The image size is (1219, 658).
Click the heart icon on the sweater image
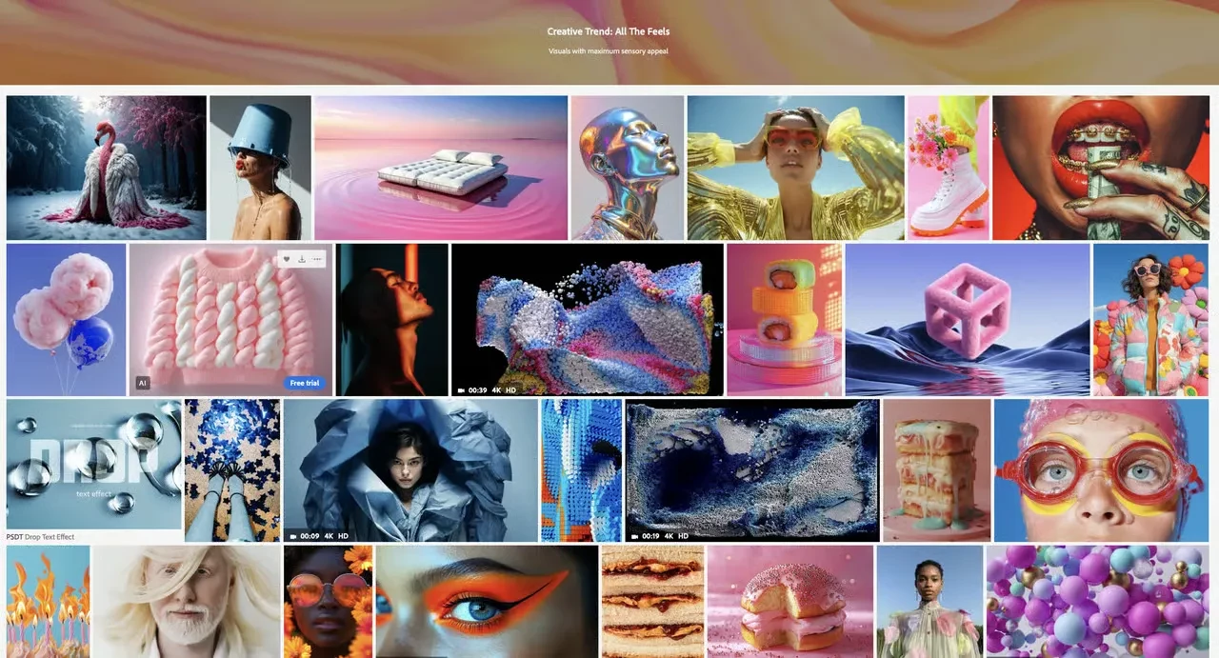287,259
